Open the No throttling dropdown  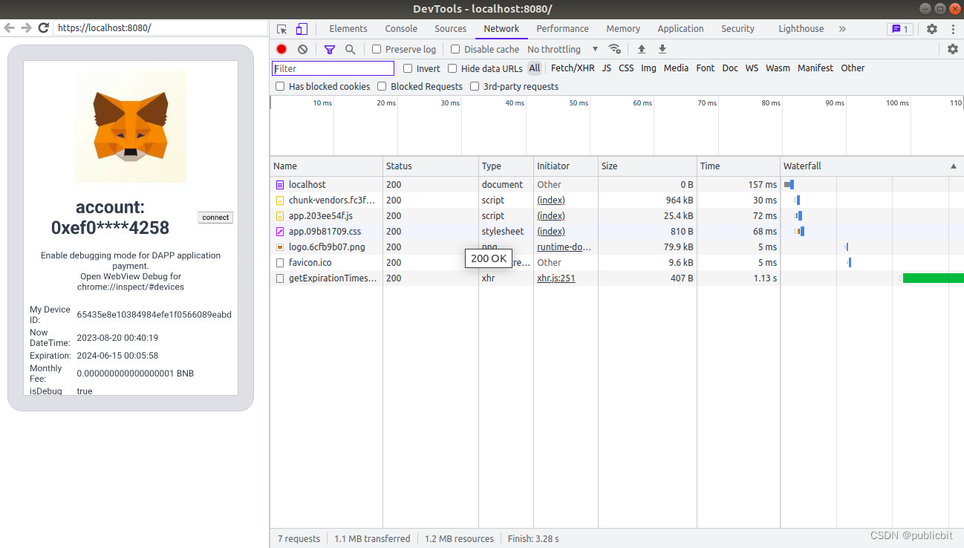(x=563, y=49)
